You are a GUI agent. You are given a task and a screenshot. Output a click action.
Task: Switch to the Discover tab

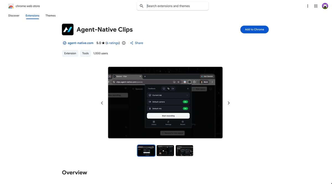pos(14,15)
